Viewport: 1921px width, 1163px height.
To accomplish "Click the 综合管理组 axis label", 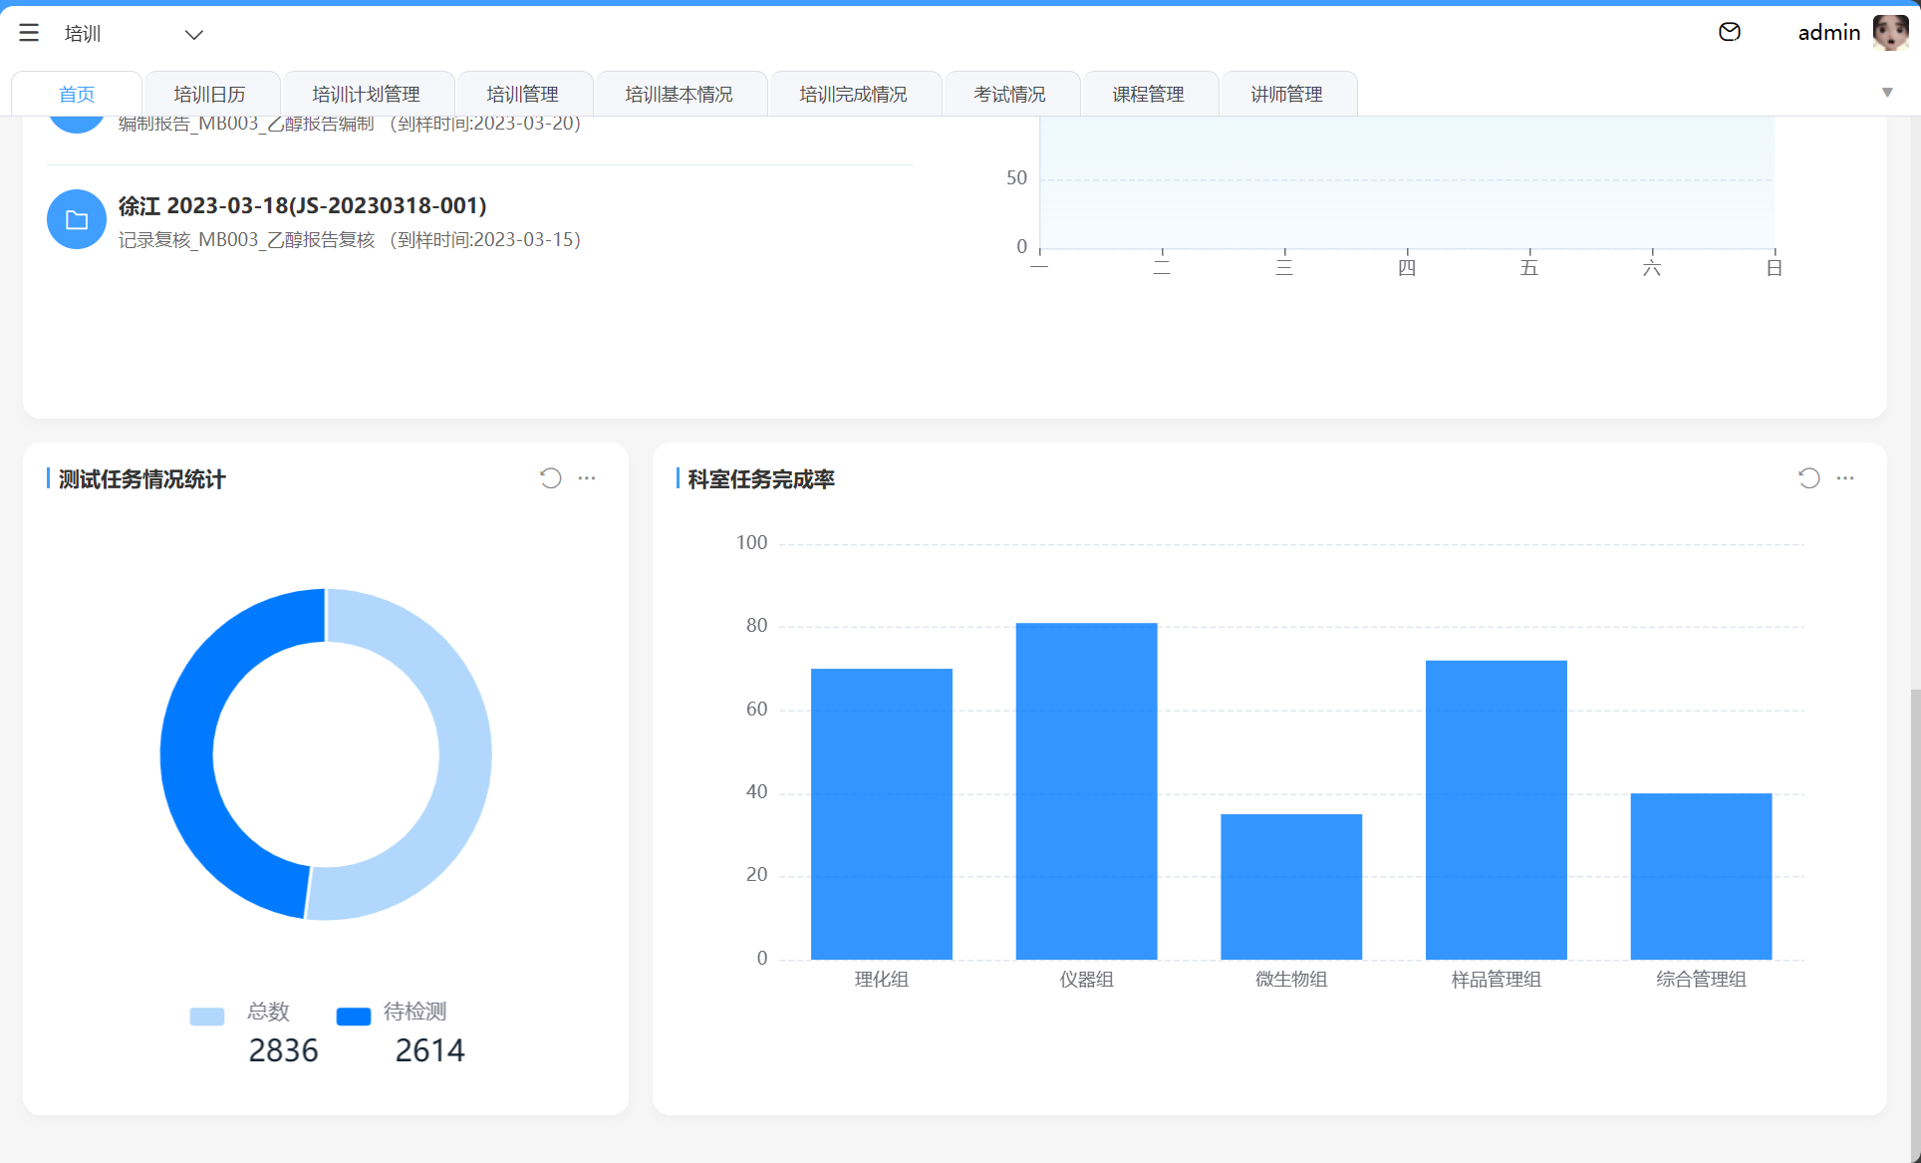I will click(1701, 980).
